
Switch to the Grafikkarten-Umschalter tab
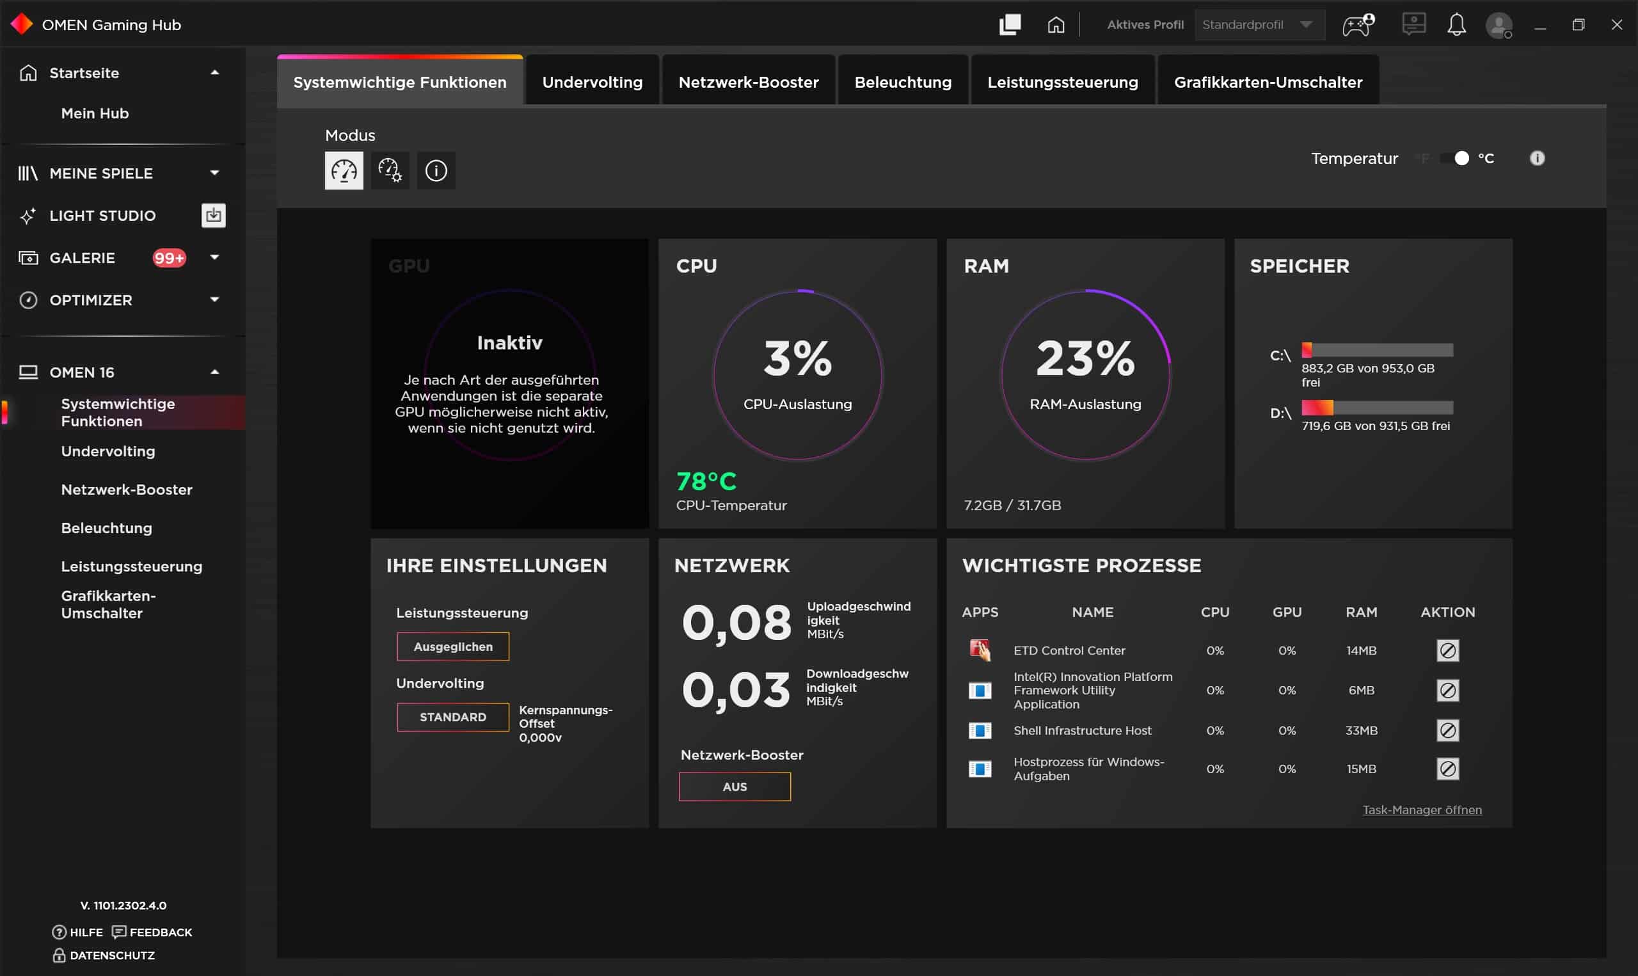pos(1268,82)
